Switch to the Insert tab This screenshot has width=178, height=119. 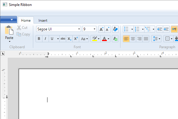coord(43,21)
